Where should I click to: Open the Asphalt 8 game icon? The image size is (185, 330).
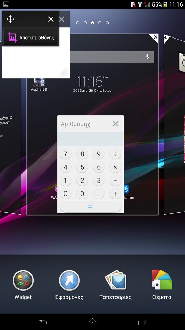[39, 82]
